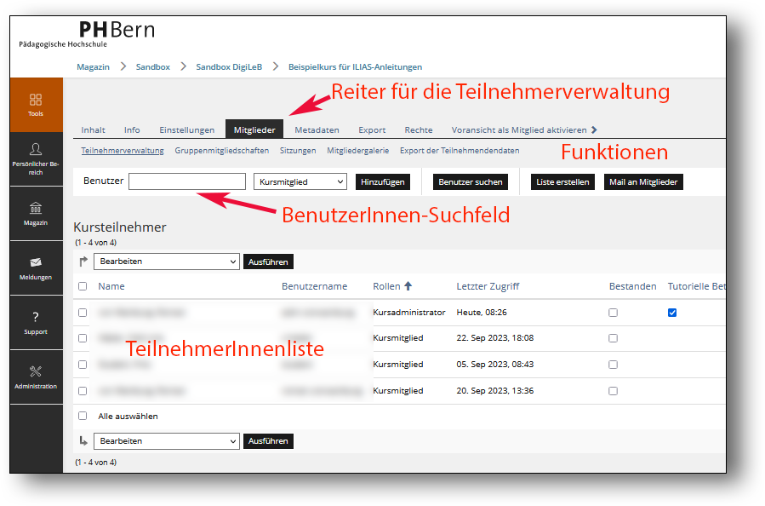Viewport: 765px width, 506px height.
Task: Uncheck Tutorielle Betreuung for Kursadministrator
Action: (672, 313)
